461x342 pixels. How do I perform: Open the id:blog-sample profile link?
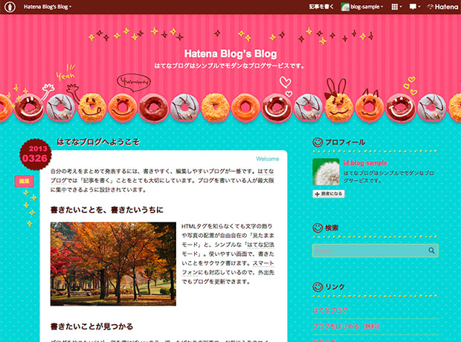click(x=365, y=163)
